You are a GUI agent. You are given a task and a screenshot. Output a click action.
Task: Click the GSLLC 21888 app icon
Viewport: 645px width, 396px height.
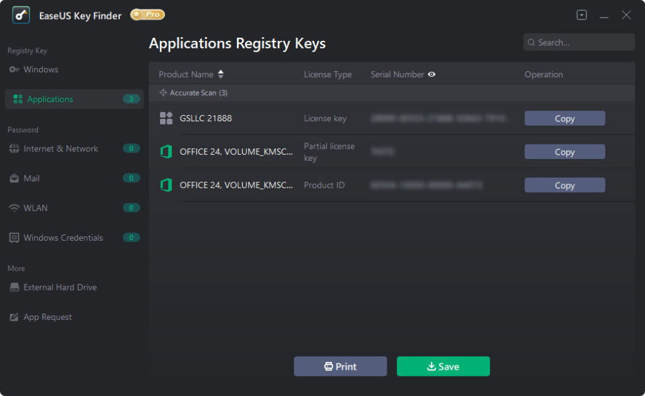[166, 118]
